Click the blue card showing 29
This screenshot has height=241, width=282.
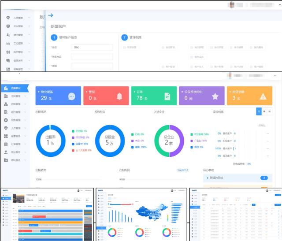pyautogui.click(x=58, y=96)
